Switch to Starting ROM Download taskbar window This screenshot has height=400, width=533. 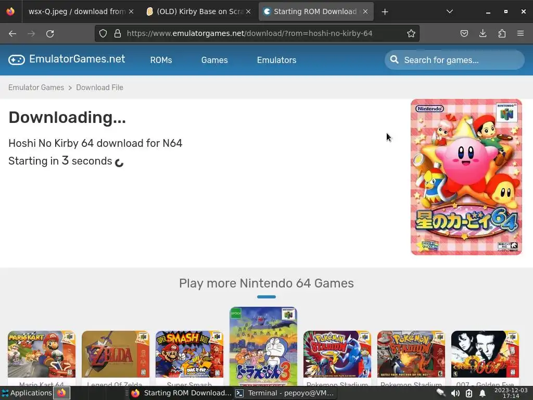pos(181,393)
